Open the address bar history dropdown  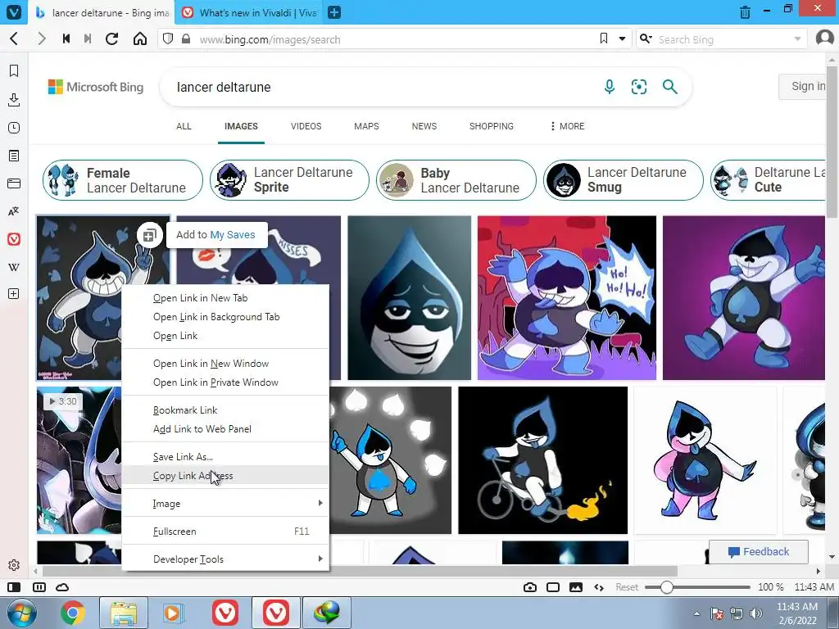tap(623, 38)
